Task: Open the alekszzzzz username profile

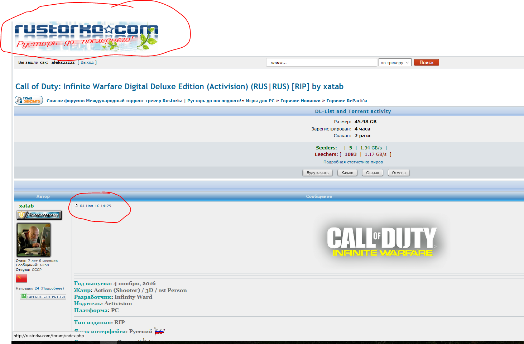Action: coord(63,62)
